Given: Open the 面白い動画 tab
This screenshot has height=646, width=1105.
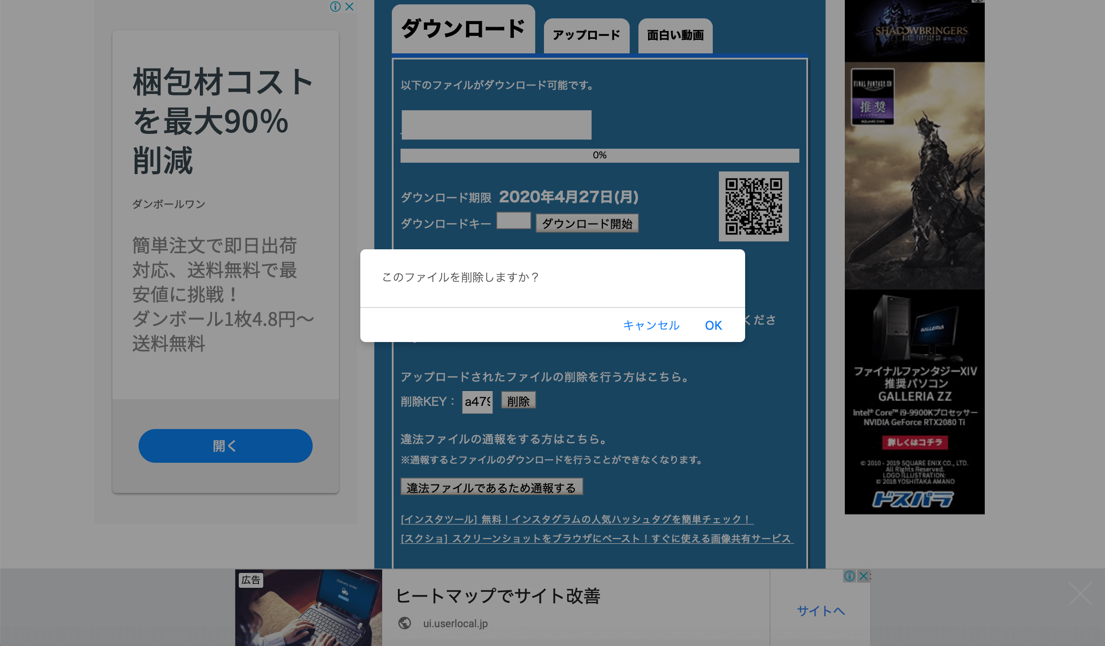Looking at the screenshot, I should click(x=675, y=35).
